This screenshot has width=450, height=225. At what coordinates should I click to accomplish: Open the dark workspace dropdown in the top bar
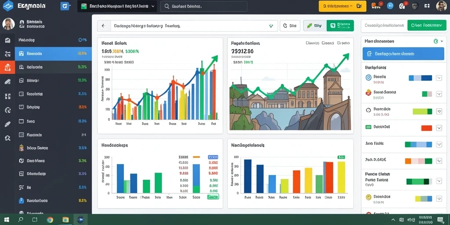point(117,6)
